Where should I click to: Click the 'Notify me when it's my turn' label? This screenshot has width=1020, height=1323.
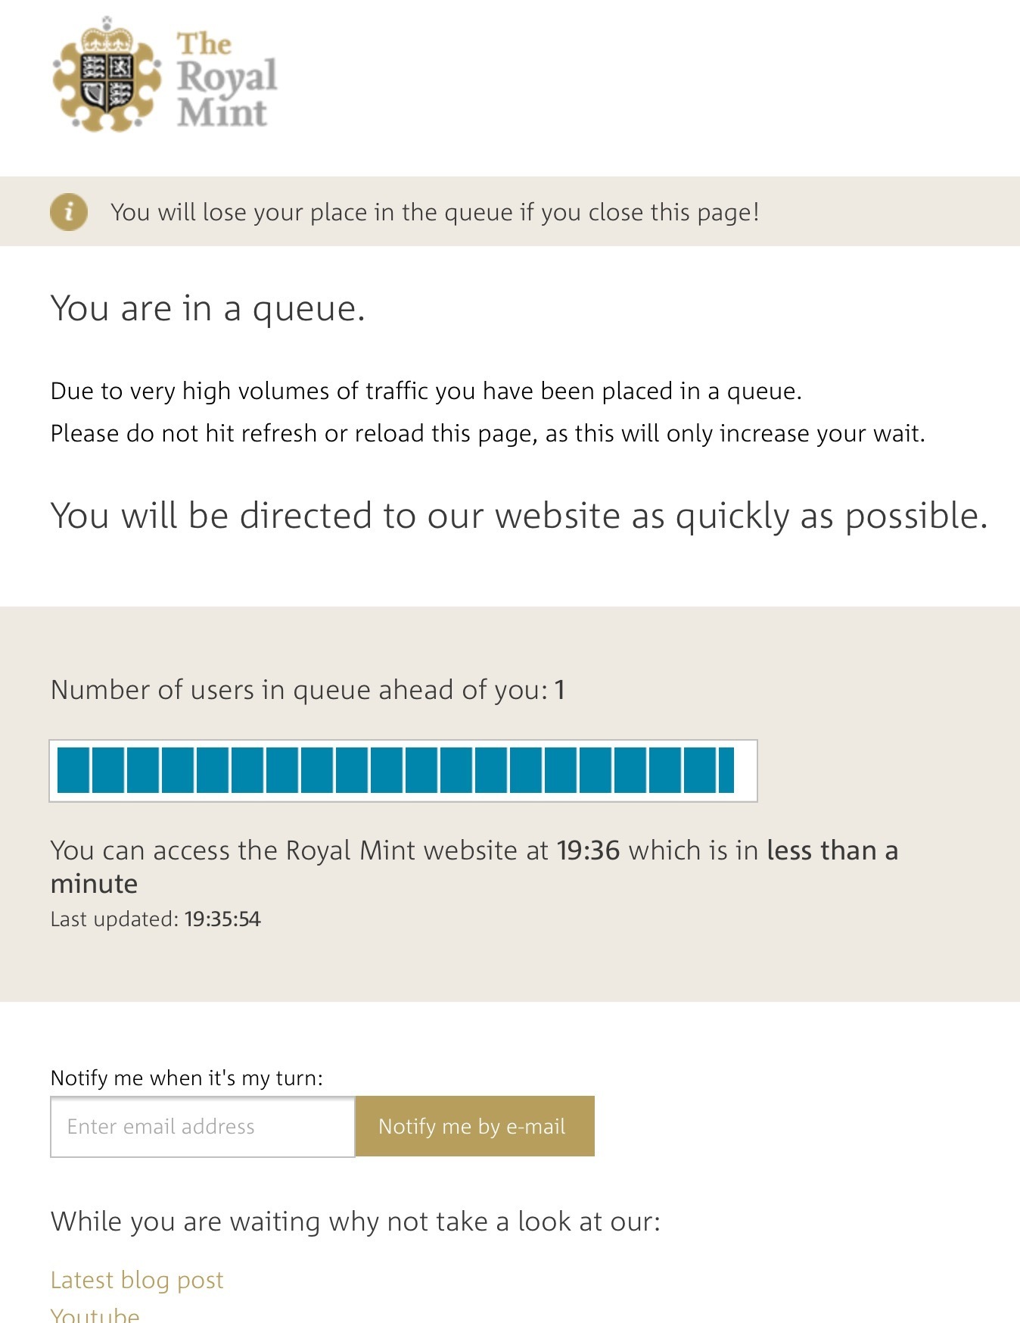(186, 1078)
